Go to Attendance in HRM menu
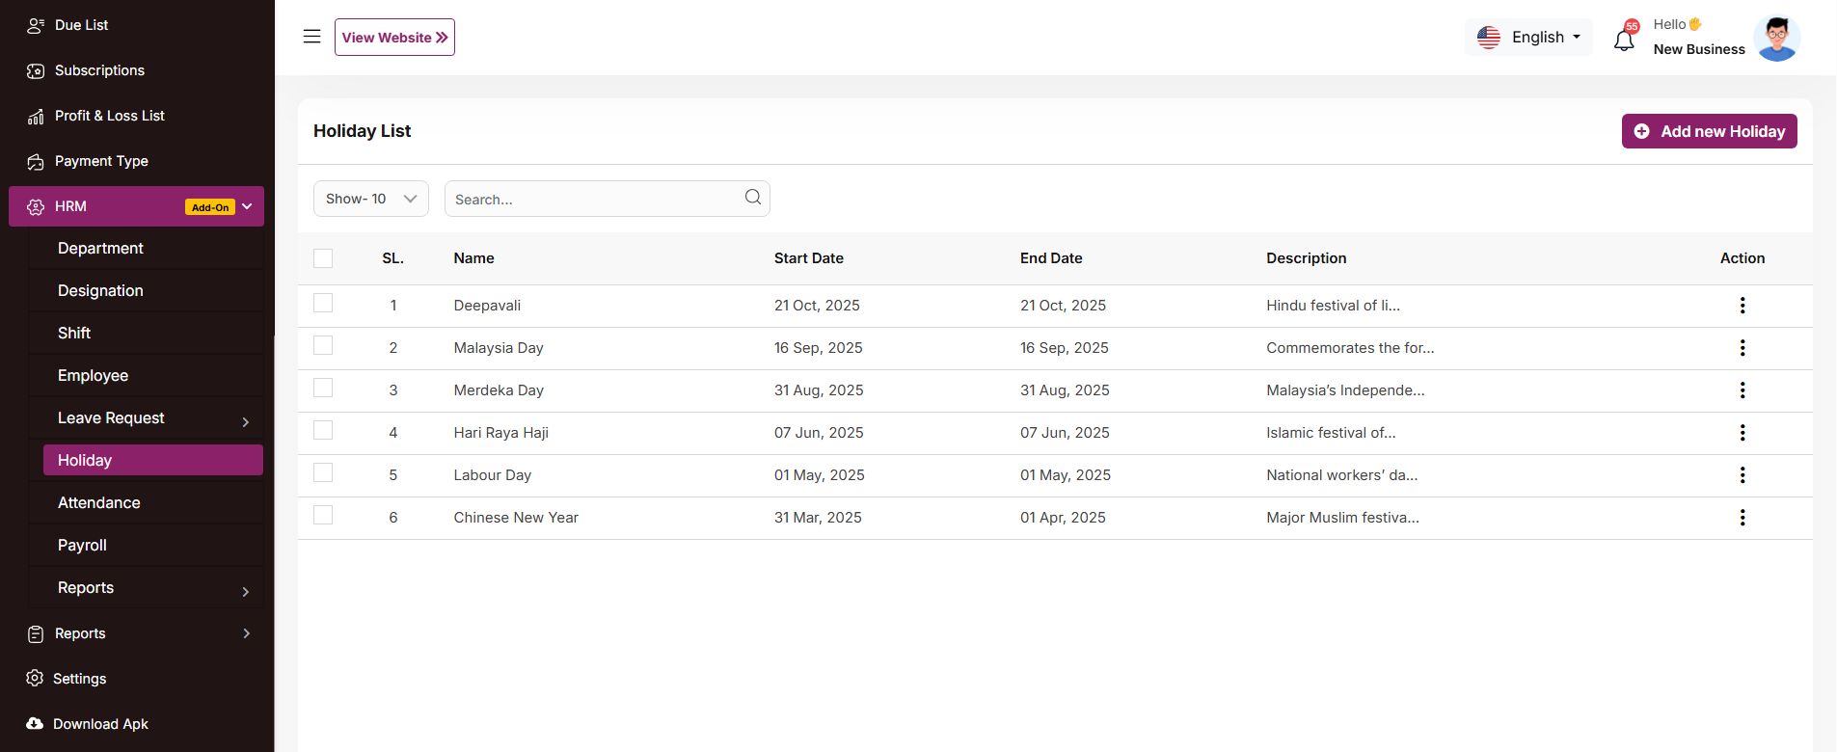The height and width of the screenshot is (752, 1837). tap(99, 503)
